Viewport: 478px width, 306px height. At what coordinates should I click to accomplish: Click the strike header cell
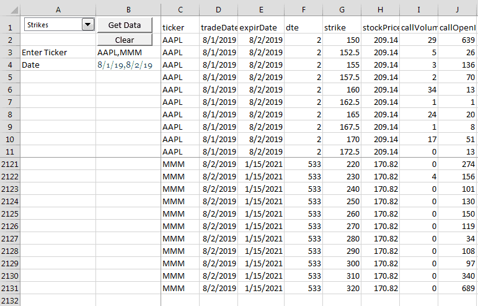click(x=342, y=27)
